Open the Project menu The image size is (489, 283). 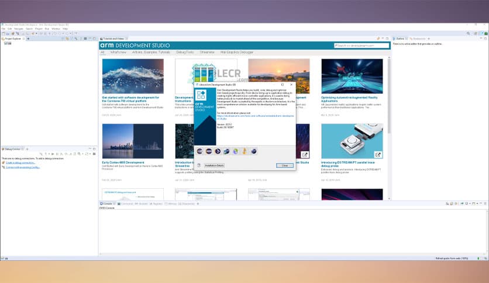(x=39, y=29)
